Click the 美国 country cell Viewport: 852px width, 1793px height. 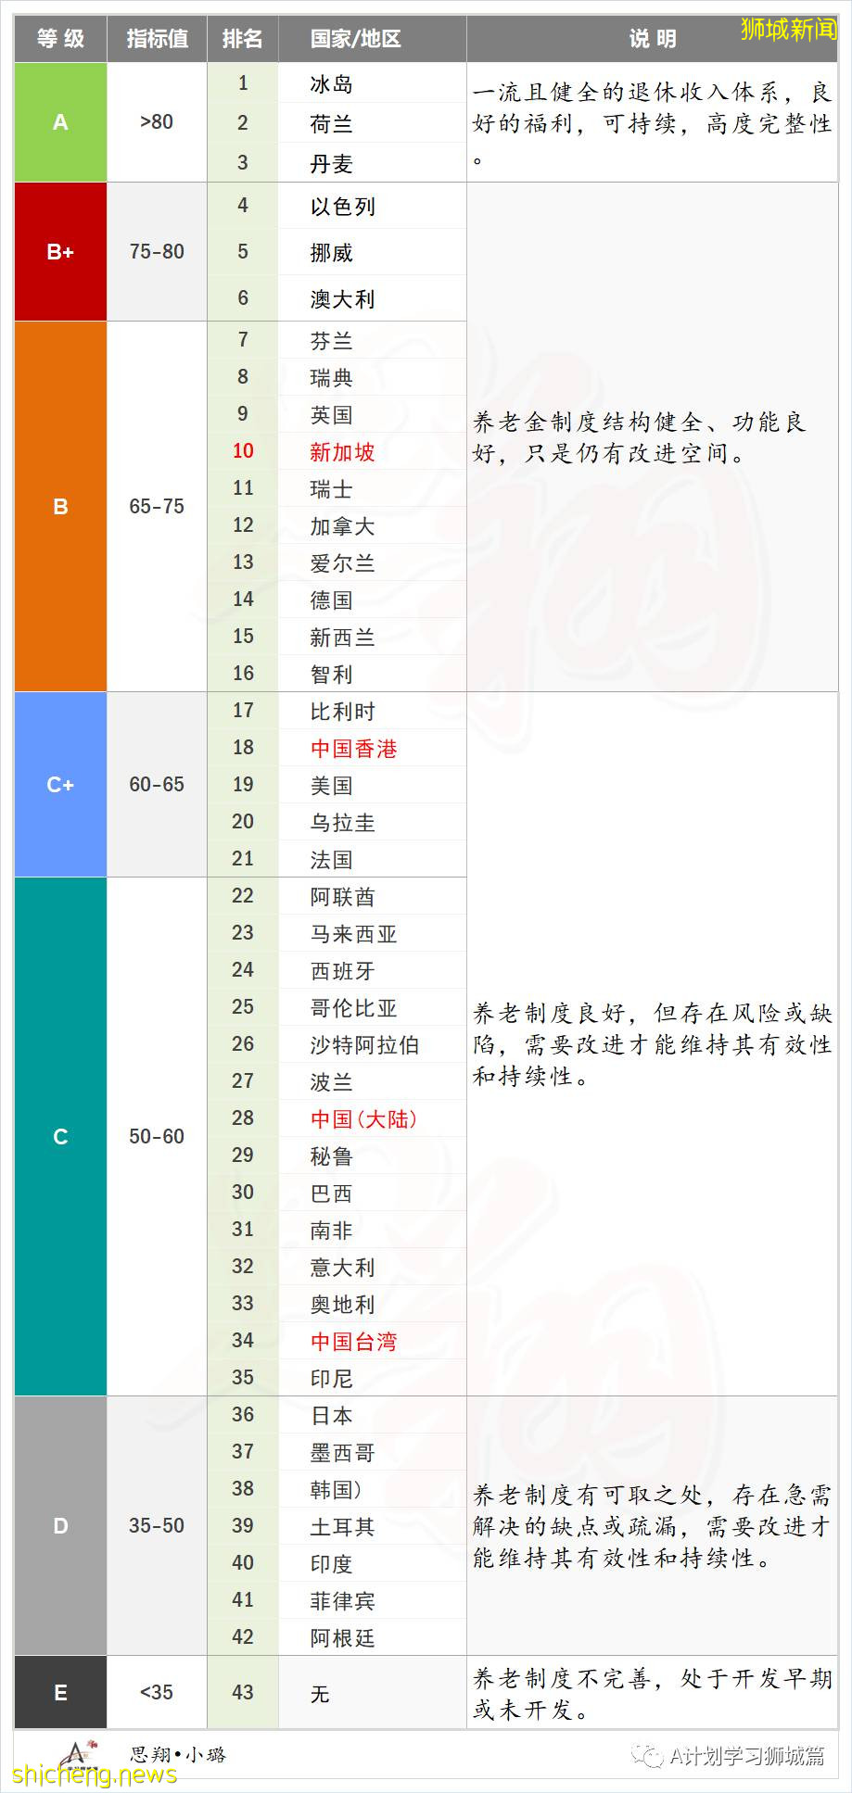coord(372,785)
